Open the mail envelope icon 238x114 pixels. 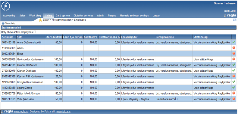point(235,20)
